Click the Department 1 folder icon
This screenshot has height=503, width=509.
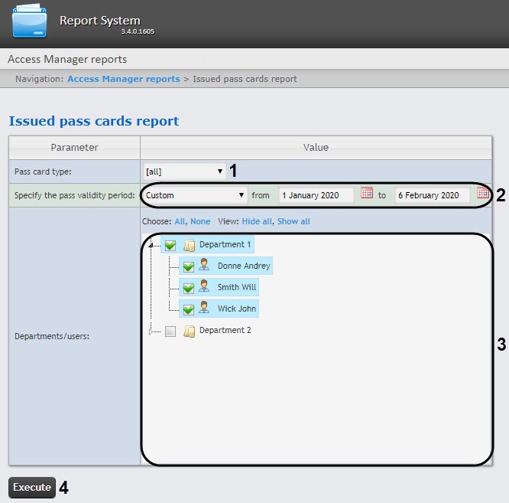190,246
